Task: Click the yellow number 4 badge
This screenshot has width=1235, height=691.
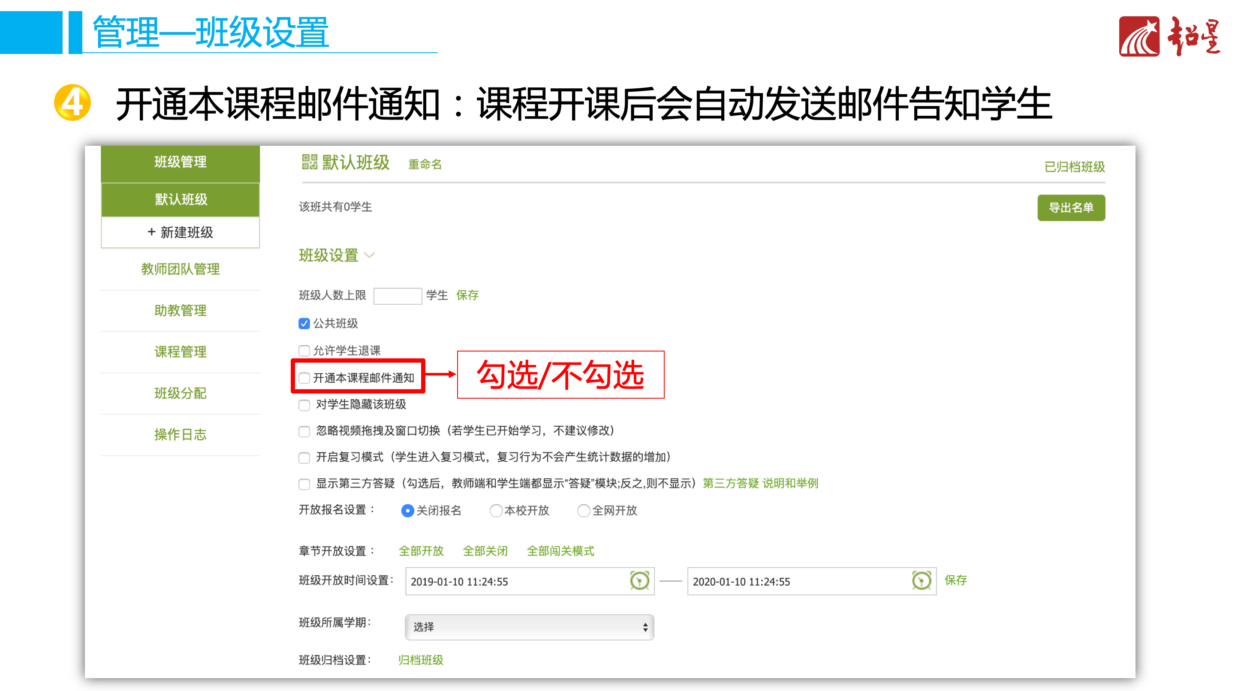Action: click(72, 102)
